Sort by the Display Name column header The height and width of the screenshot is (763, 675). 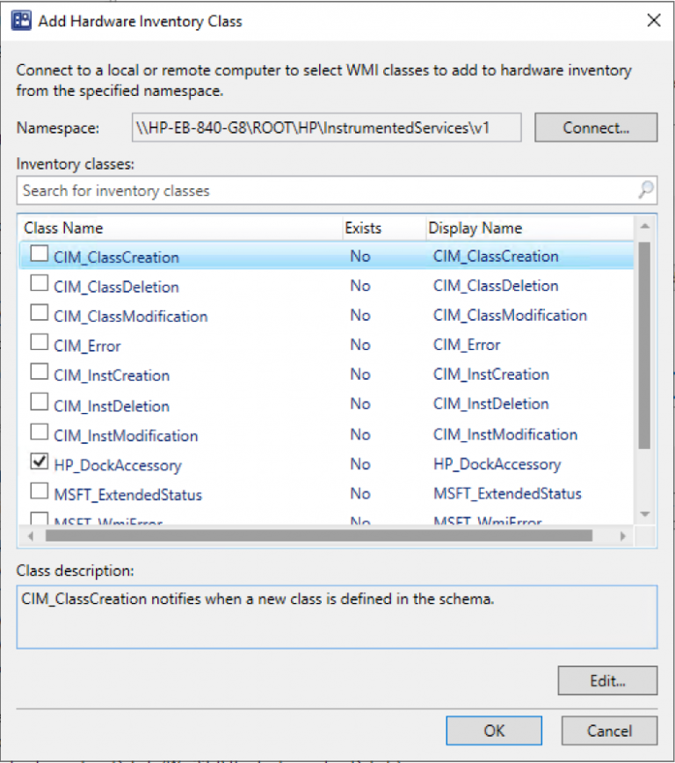tap(475, 228)
